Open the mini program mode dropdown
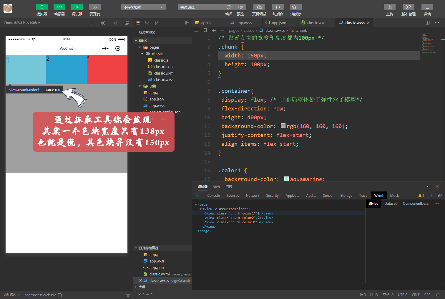The height and width of the screenshot is (299, 445). (x=143, y=7)
